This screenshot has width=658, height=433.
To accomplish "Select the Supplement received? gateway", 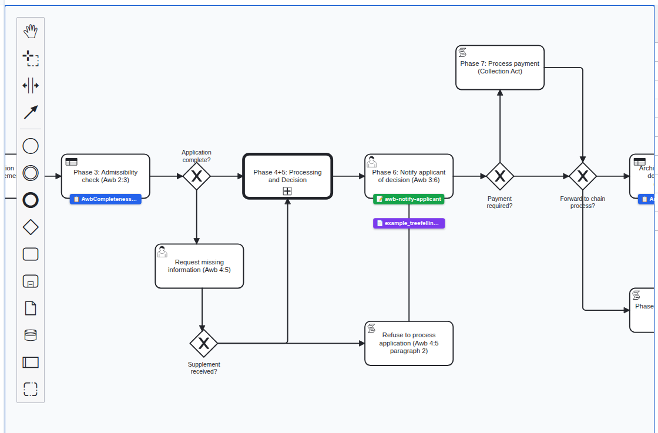I will (x=204, y=344).
